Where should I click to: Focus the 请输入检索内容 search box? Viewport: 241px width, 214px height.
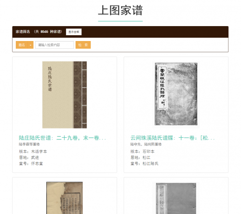pyautogui.click(x=54, y=45)
